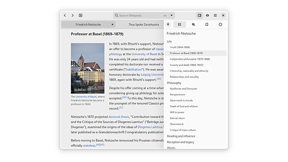Click the University of Basel photo
This screenshot has width=288, height=162.
click(x=87, y=68)
